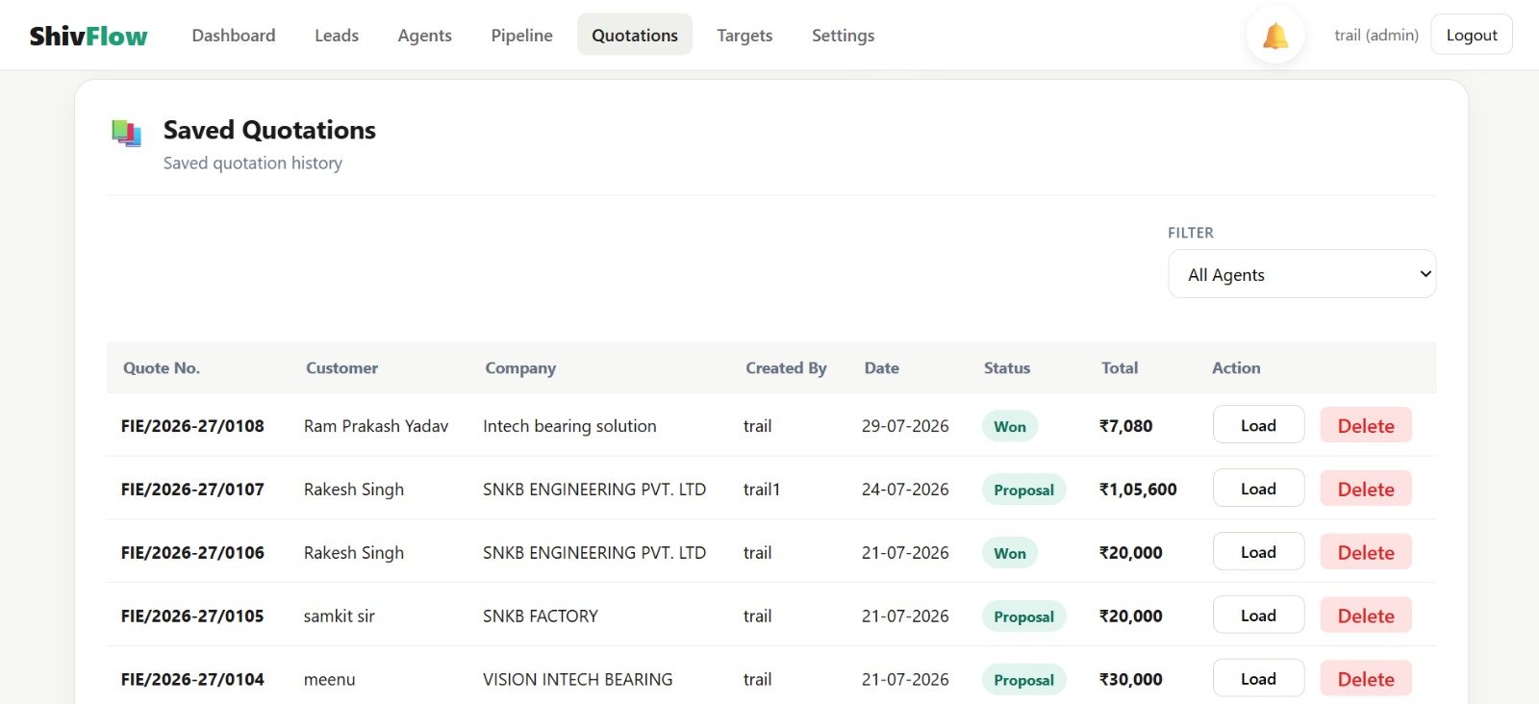1539x704 pixels.
Task: Click the Company column header
Action: click(520, 367)
